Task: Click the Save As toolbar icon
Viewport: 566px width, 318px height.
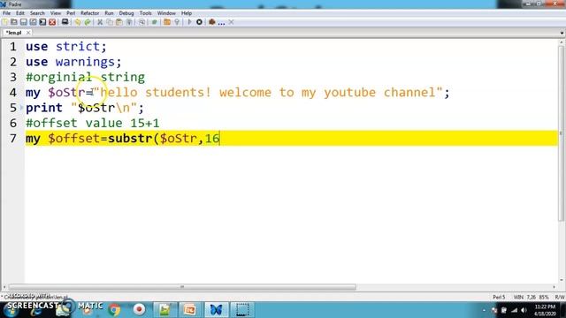Action: pos(33,22)
